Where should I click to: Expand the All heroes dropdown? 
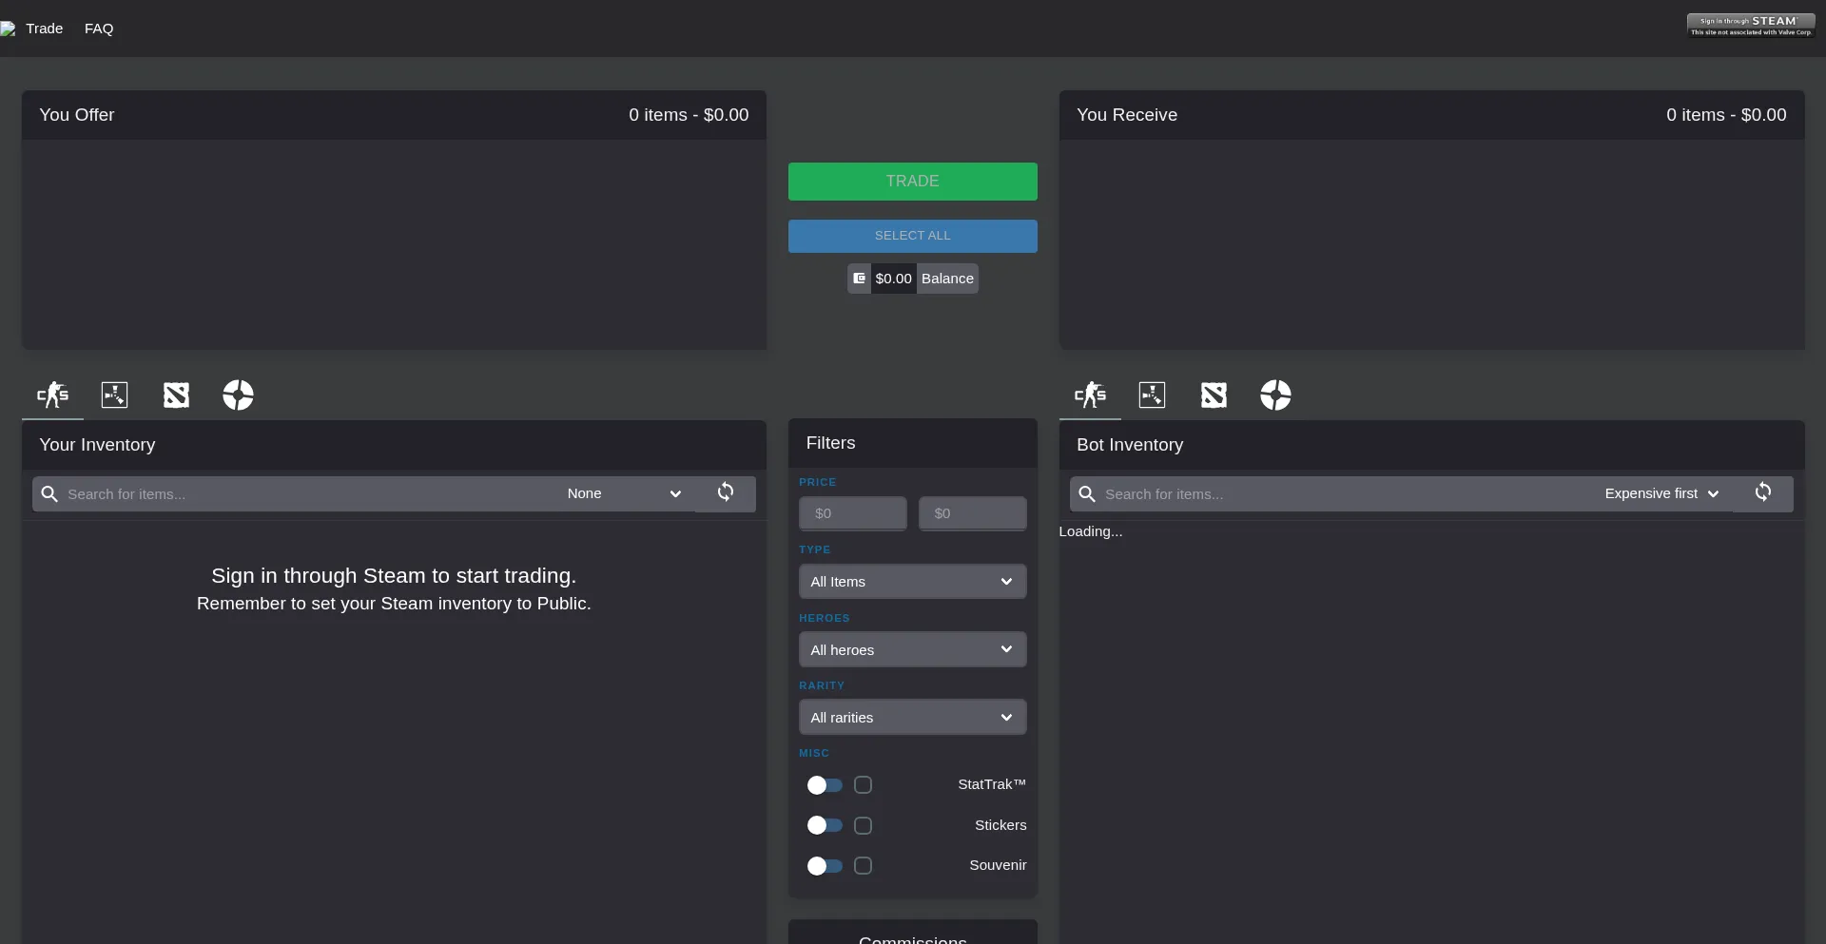912,650
